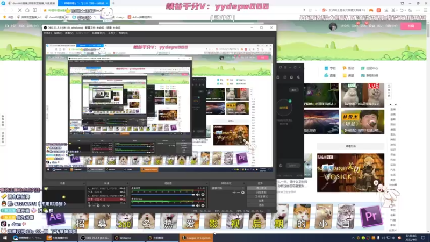Image resolution: width=430 pixels, height=242 pixels.
Task: Click 设置 button in OBS controls
Action: pos(261,201)
